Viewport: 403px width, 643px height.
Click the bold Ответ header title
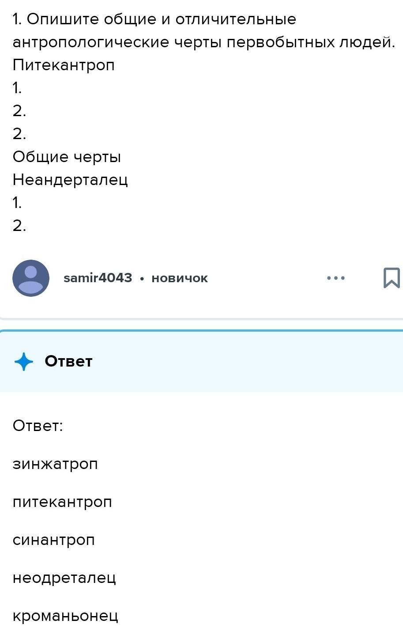[x=68, y=361]
